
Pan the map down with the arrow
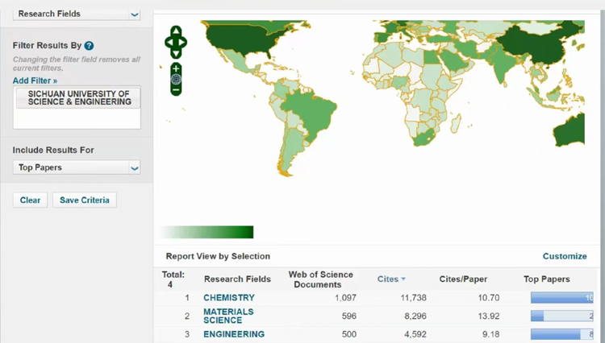[x=176, y=52]
